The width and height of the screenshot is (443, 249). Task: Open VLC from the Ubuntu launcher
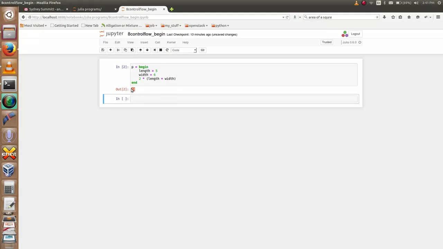(x=9, y=67)
